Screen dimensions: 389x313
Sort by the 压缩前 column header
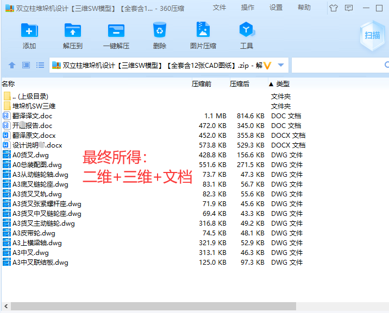(x=202, y=84)
